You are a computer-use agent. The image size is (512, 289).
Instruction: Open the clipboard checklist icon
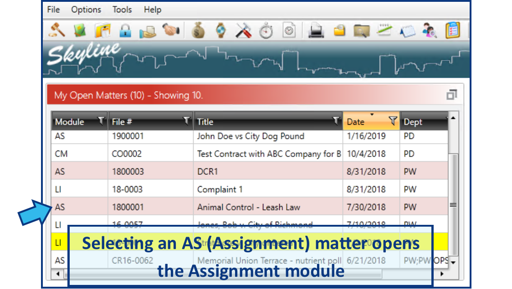point(452,30)
